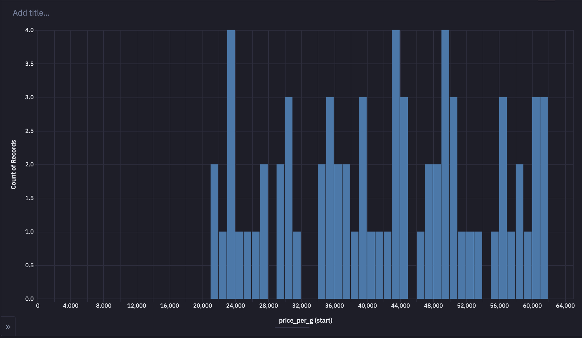
Task: Click the '2.5' y-axis tick label
Action: [29, 131]
